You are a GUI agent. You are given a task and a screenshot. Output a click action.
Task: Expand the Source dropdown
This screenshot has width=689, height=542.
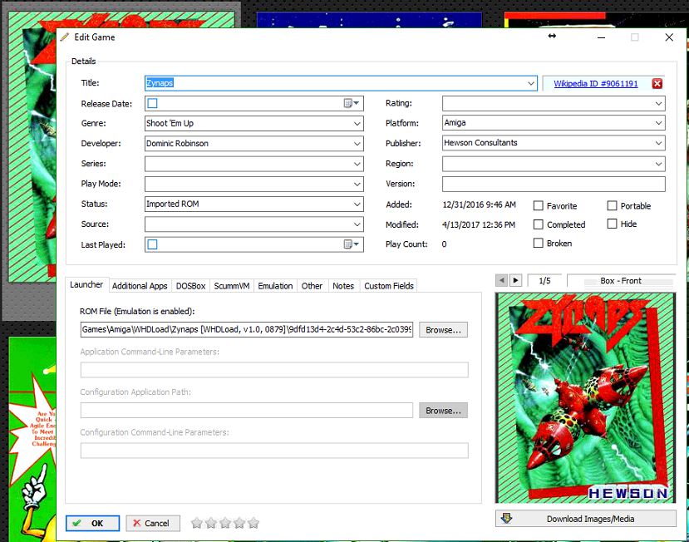point(357,224)
